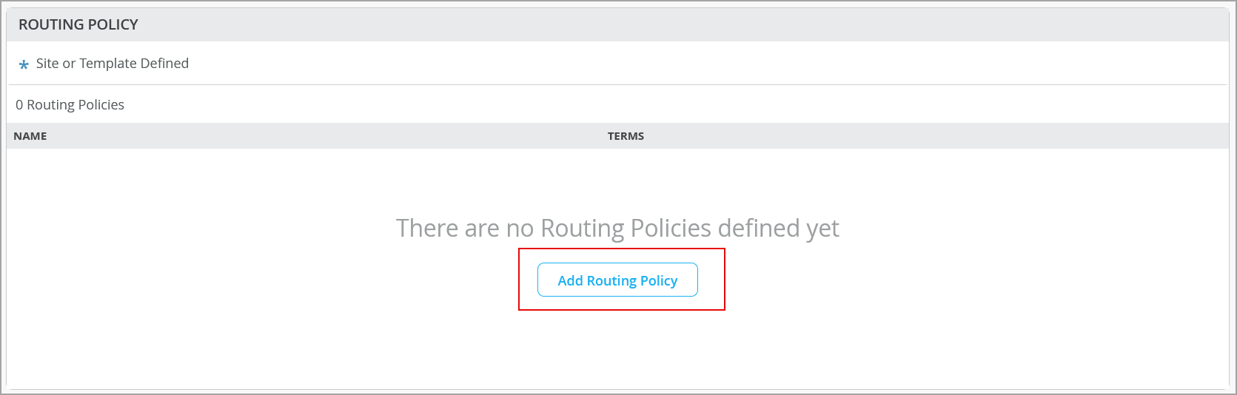
Task: Click the word Template in the legend label
Action: click(108, 64)
